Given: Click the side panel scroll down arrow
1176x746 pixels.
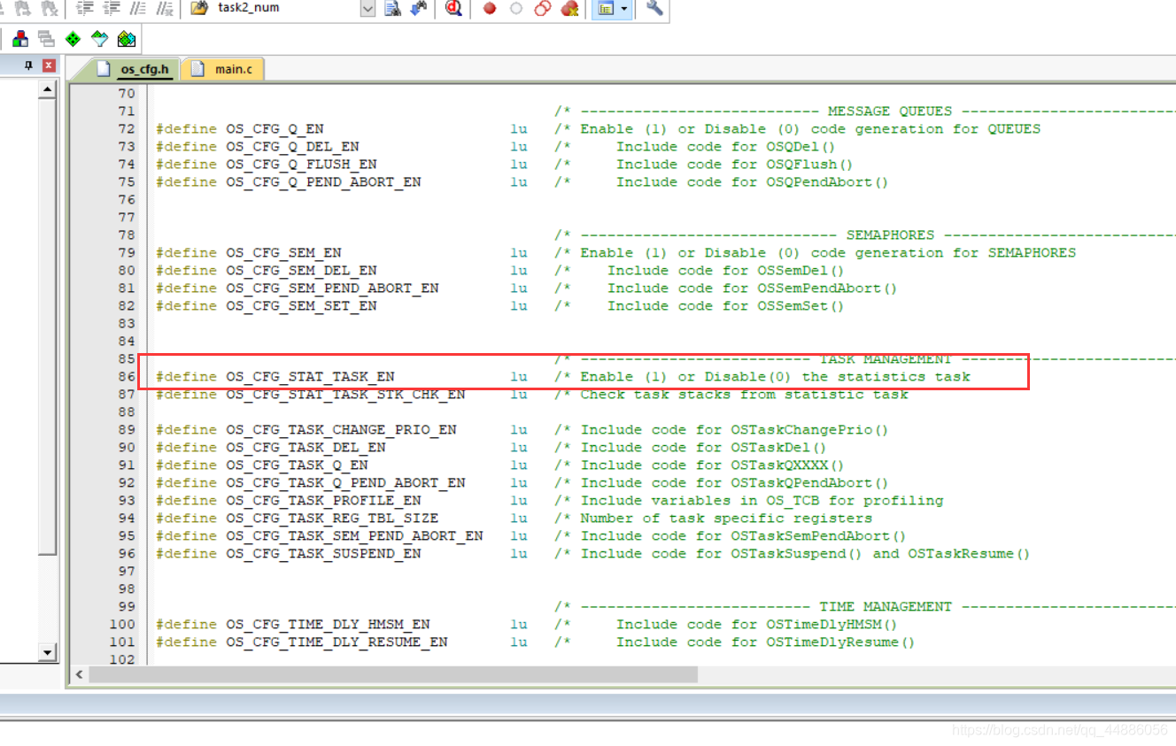Looking at the screenshot, I should (49, 653).
